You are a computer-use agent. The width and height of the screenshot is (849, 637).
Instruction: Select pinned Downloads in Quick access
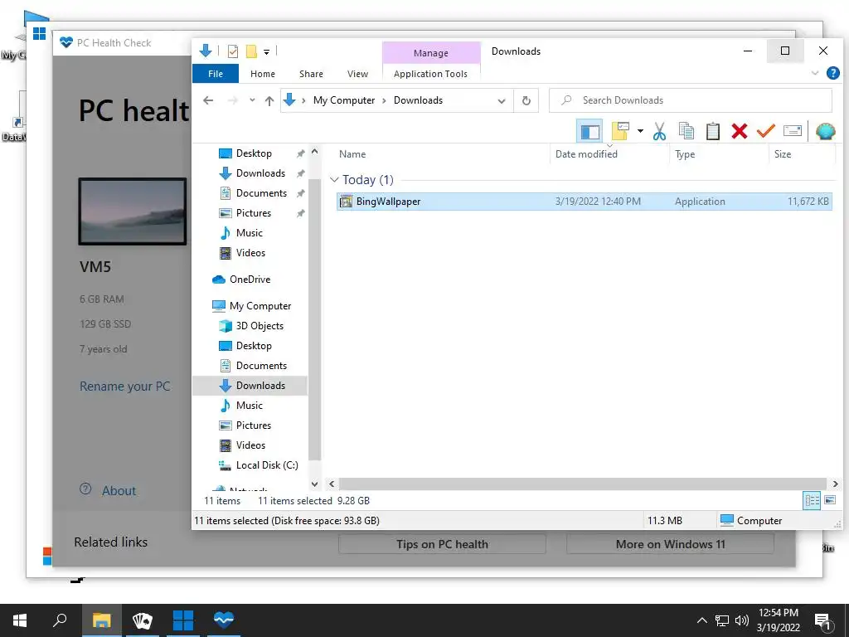pos(260,173)
